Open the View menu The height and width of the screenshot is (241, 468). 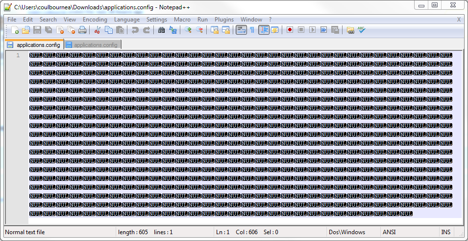pyautogui.click(x=70, y=20)
